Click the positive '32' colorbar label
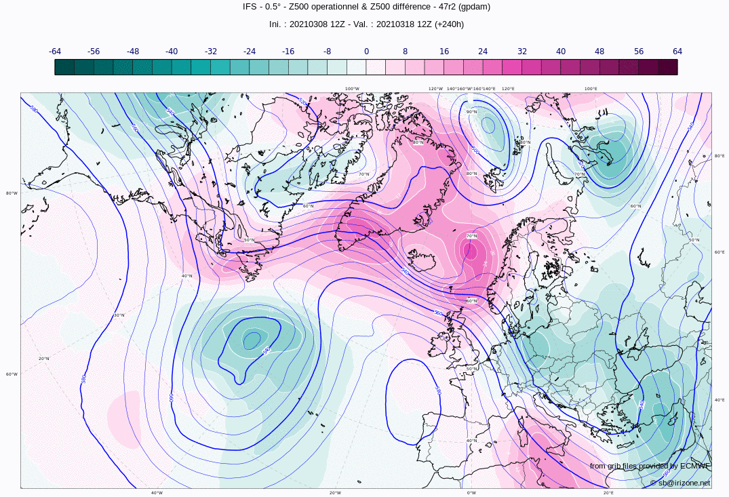The width and height of the screenshot is (729, 497). [522, 51]
